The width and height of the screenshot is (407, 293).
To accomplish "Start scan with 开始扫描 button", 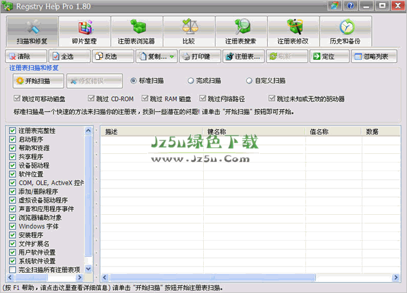I will [38, 81].
